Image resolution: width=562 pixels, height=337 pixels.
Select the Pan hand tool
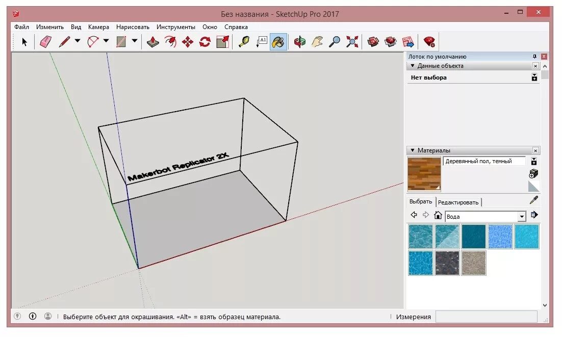click(316, 41)
